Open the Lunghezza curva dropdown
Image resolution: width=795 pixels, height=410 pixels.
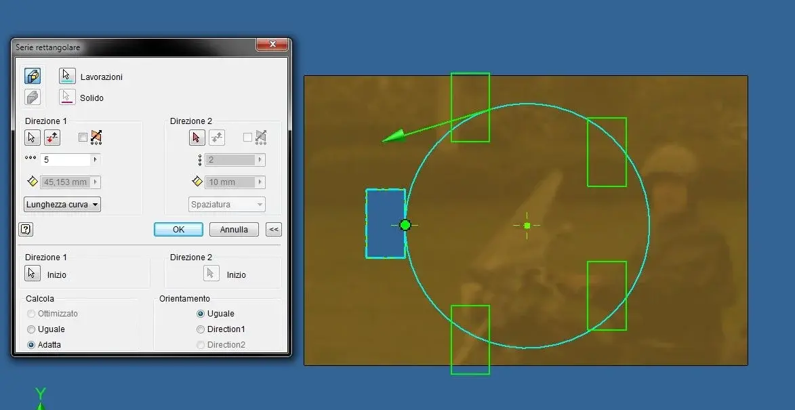click(x=62, y=205)
